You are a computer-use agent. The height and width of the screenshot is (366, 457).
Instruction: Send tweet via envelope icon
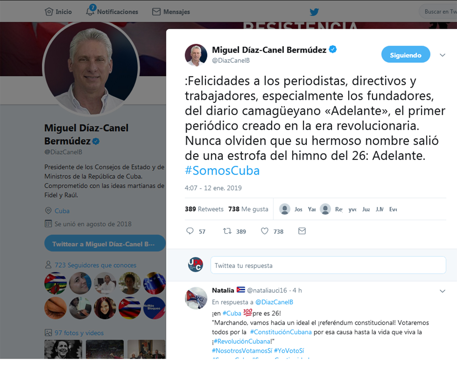tap(302, 231)
